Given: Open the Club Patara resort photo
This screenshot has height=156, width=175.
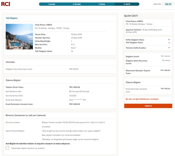Looking at the screenshot, I should [x=19, y=37].
